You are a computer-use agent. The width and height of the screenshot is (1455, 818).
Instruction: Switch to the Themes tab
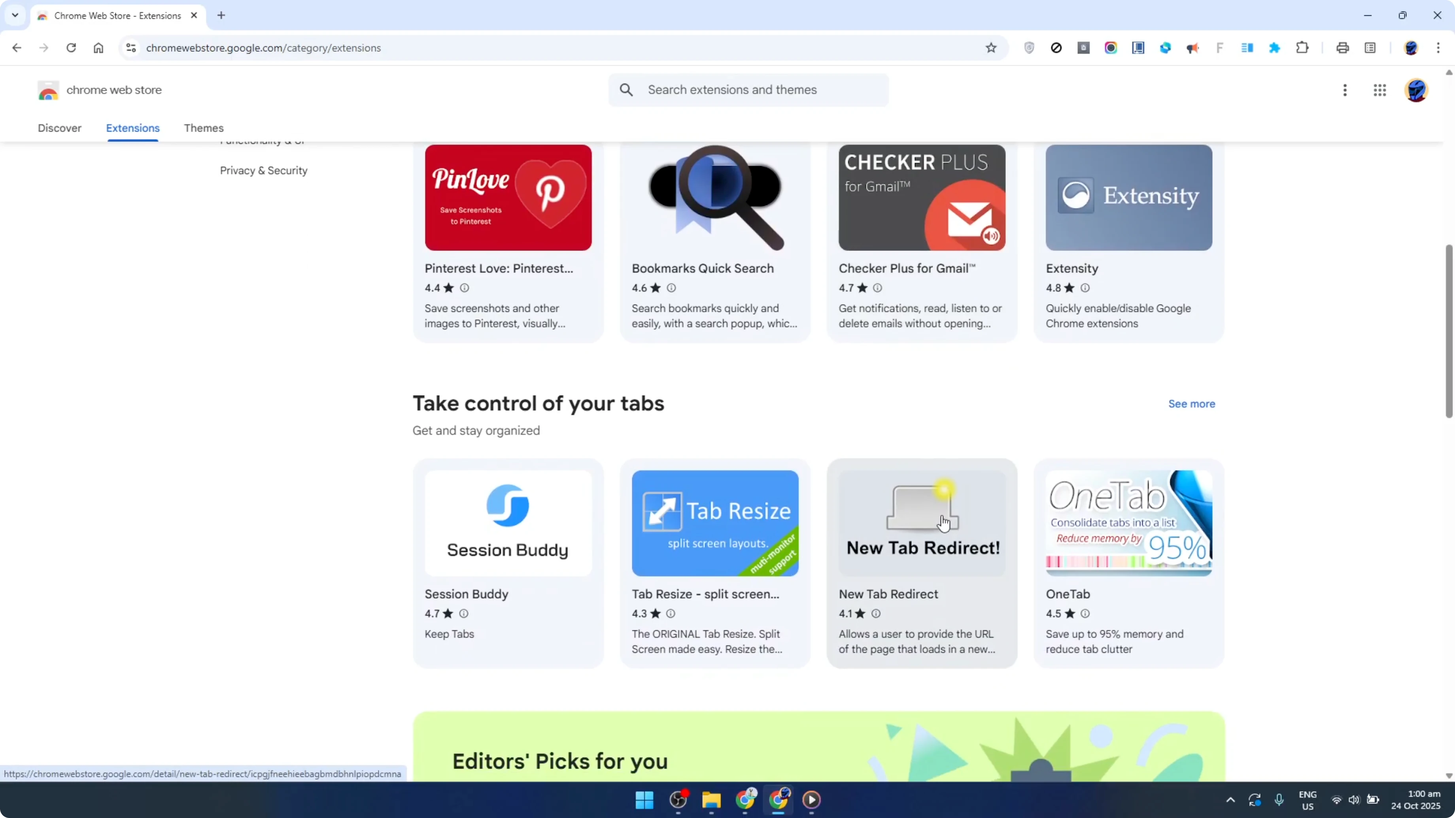click(x=203, y=128)
